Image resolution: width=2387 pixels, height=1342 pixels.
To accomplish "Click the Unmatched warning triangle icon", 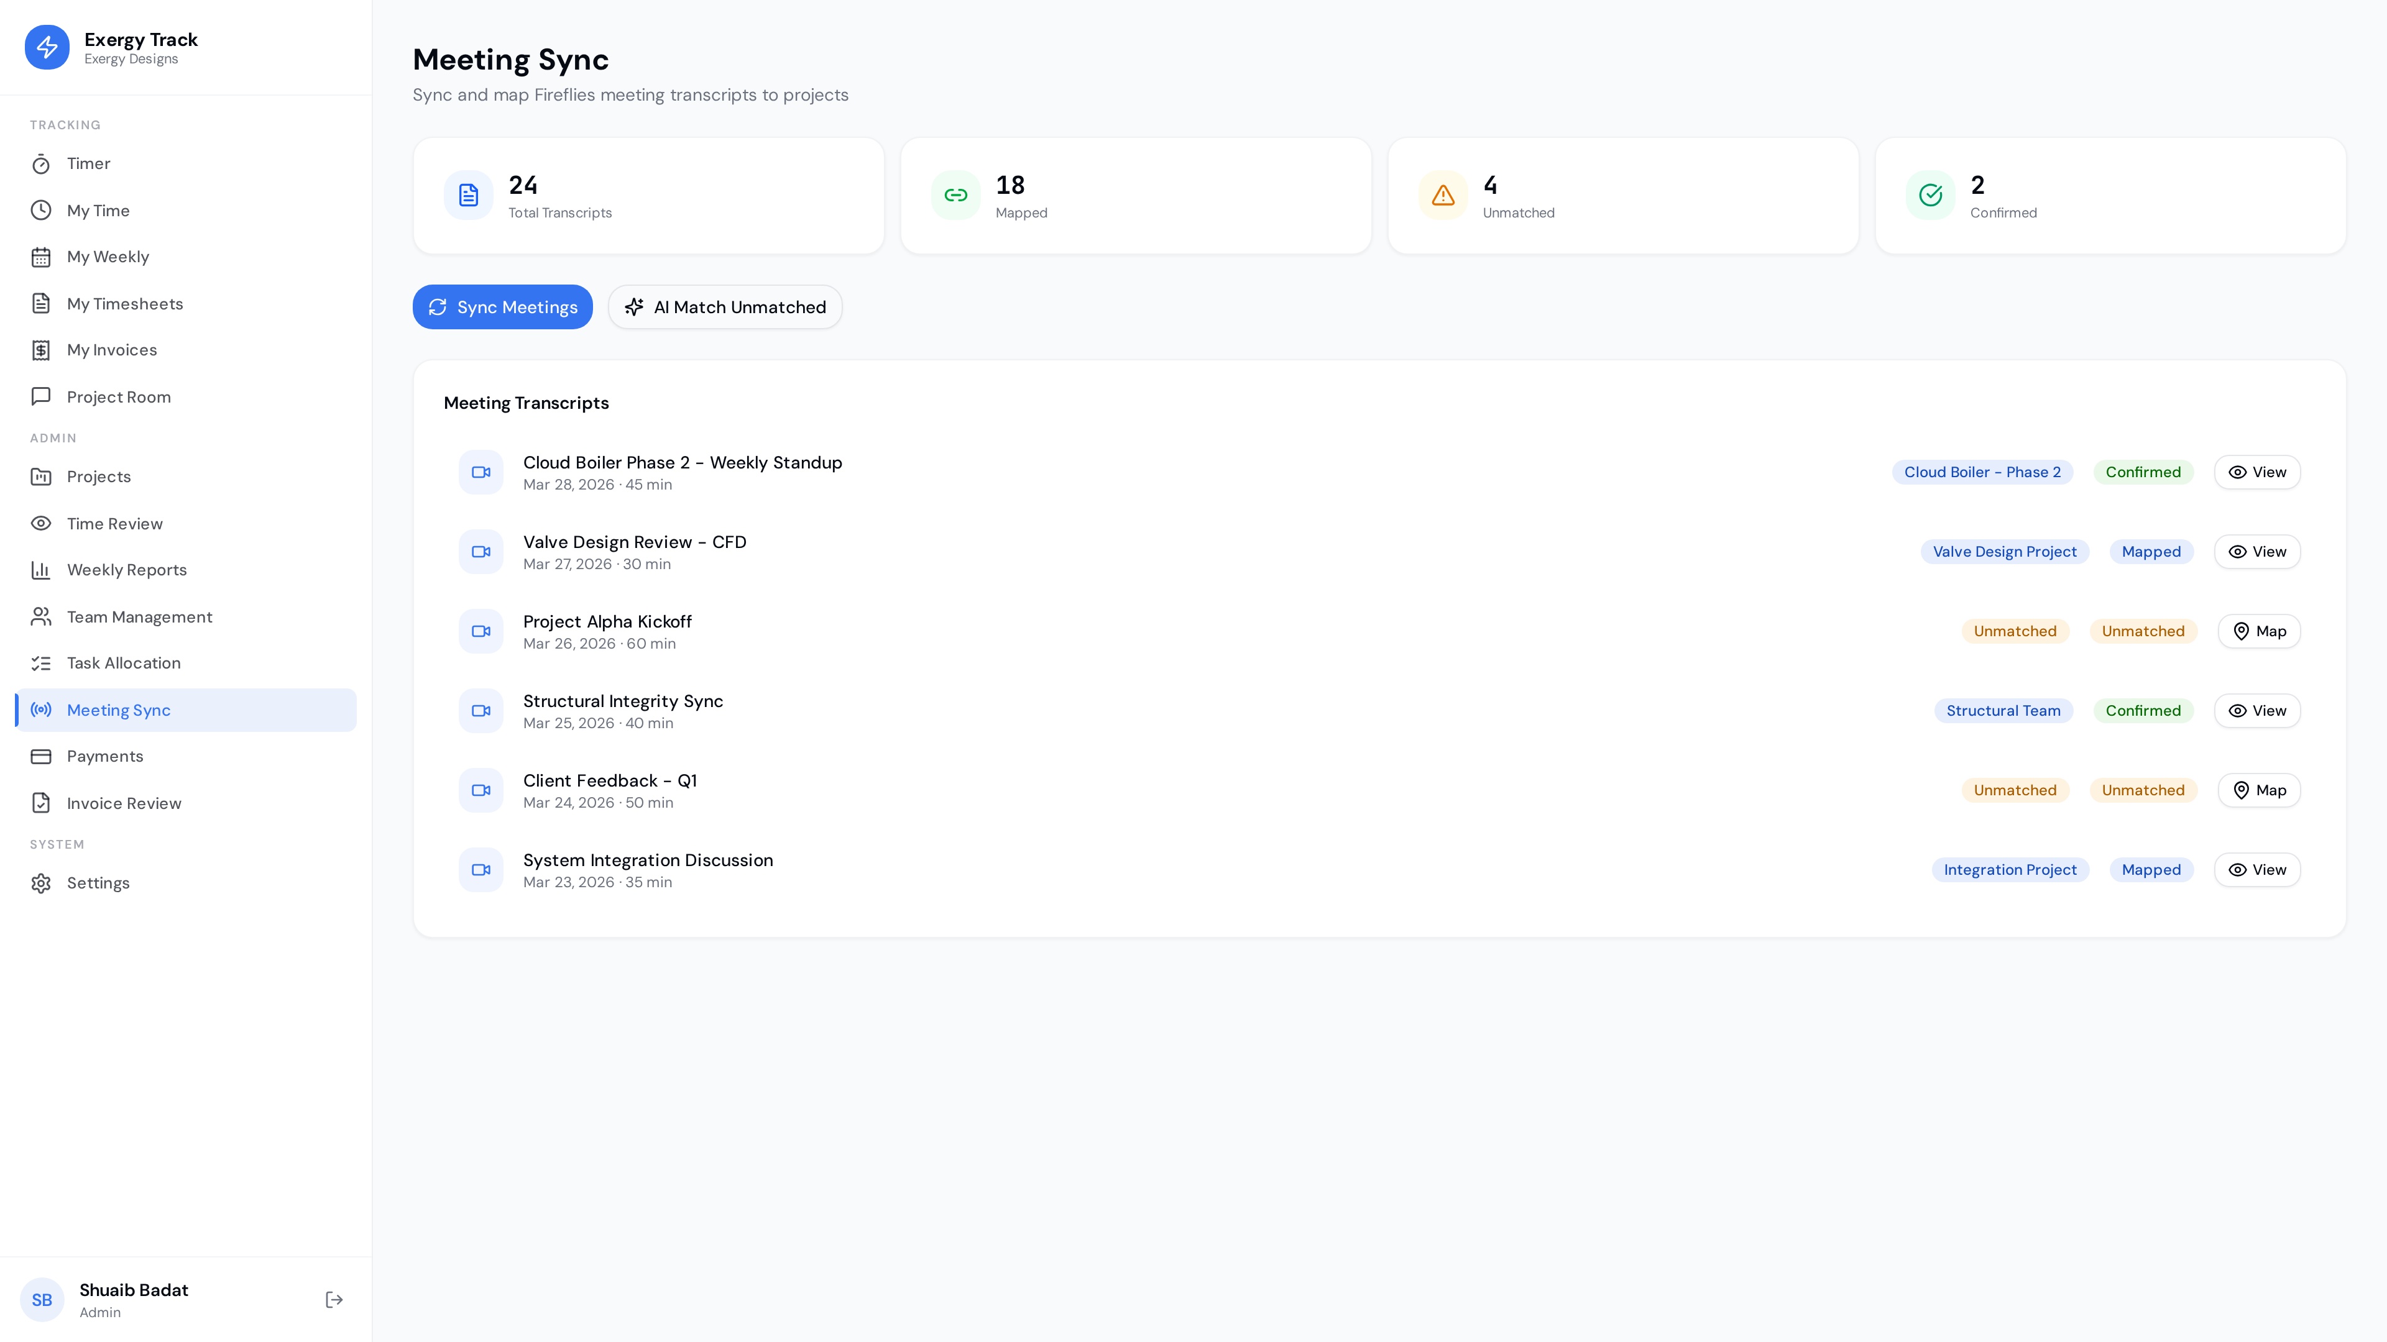I will click(1443, 196).
